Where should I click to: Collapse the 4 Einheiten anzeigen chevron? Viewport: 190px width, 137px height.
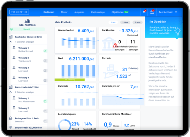[11, 42]
